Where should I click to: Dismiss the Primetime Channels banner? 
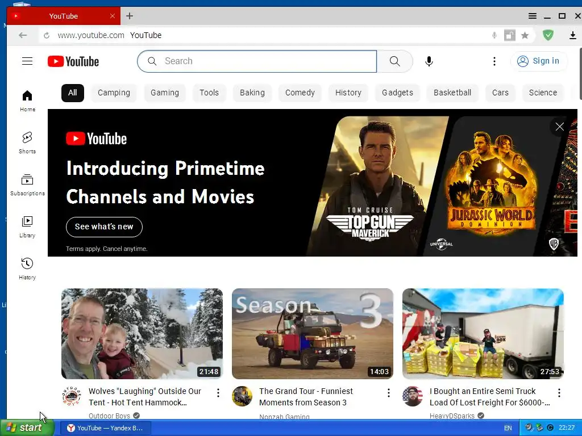(x=559, y=127)
